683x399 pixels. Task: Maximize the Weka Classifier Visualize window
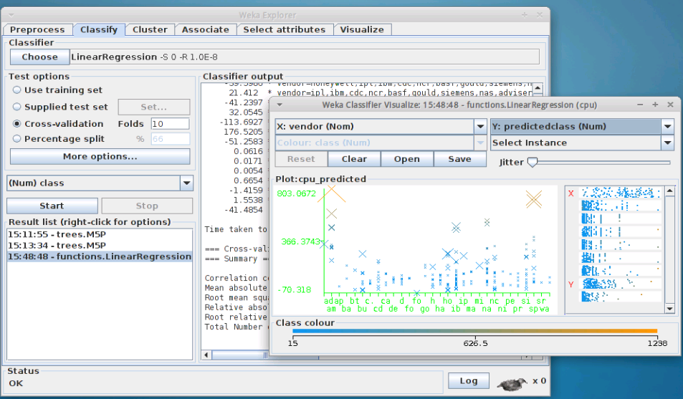655,105
